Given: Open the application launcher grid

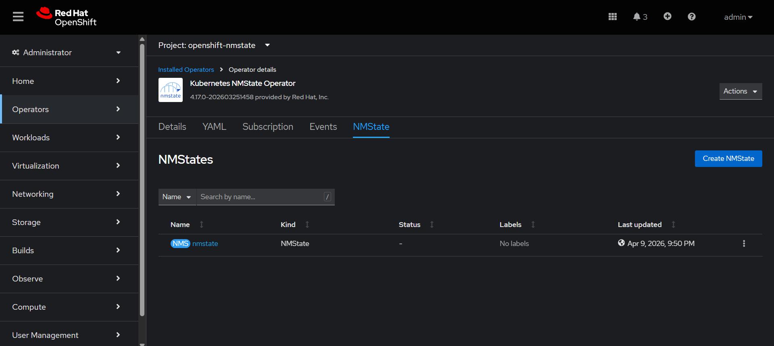Looking at the screenshot, I should 612,17.
